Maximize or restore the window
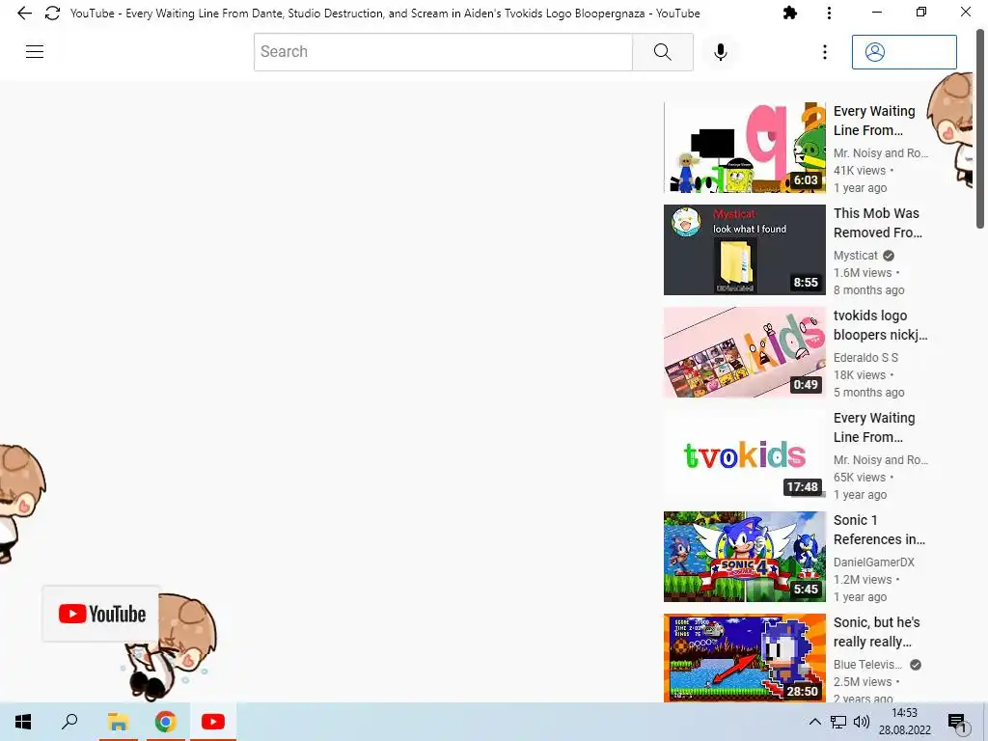The image size is (988, 741). click(x=921, y=12)
